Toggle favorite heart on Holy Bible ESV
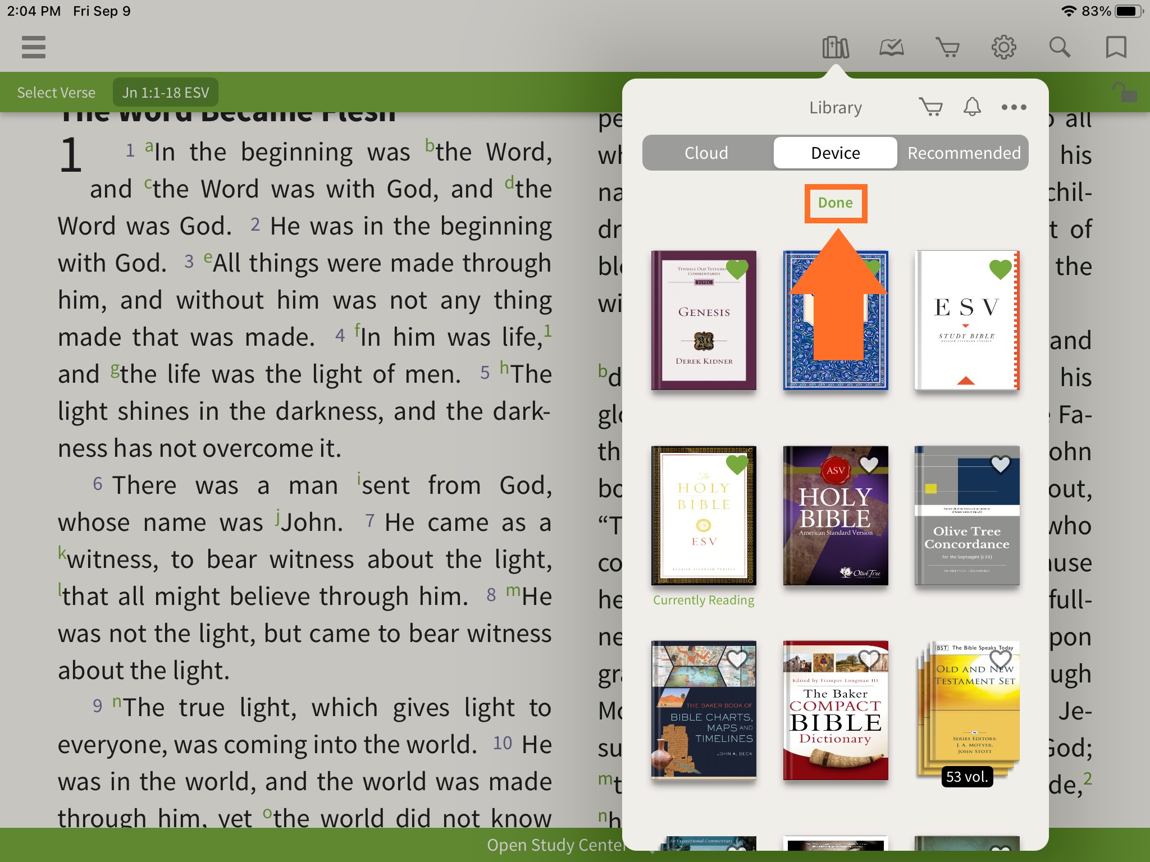This screenshot has height=862, width=1150. (x=737, y=465)
